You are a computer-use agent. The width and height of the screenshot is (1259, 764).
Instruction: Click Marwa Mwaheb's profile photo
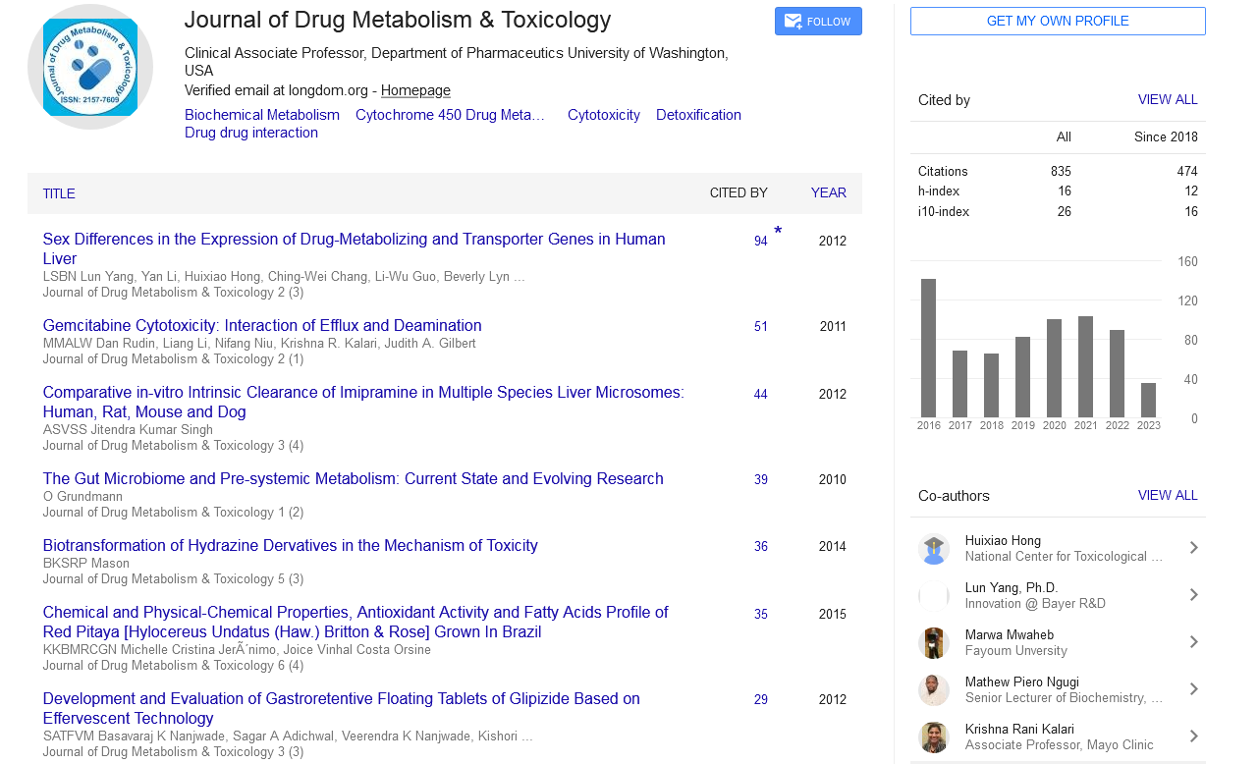933,643
